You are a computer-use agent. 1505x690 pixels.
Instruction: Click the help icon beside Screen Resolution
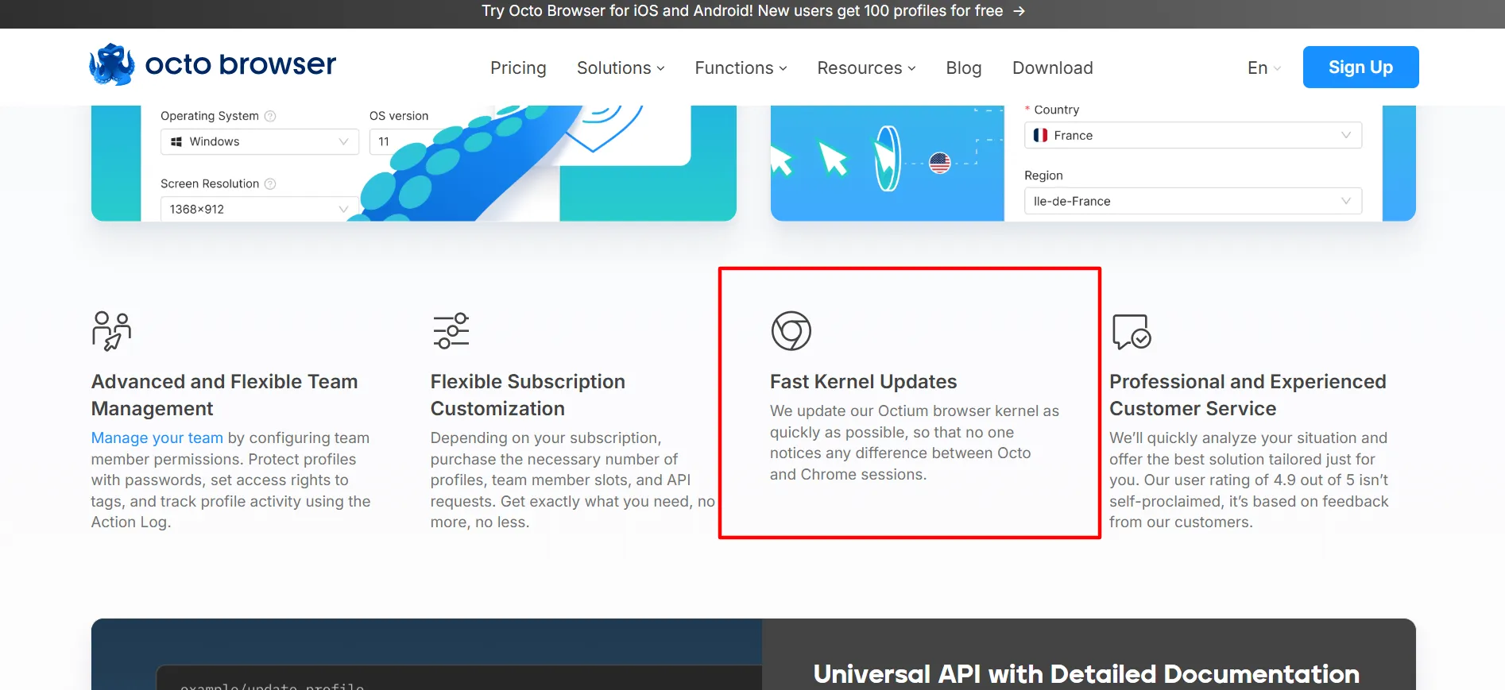pyautogui.click(x=270, y=183)
